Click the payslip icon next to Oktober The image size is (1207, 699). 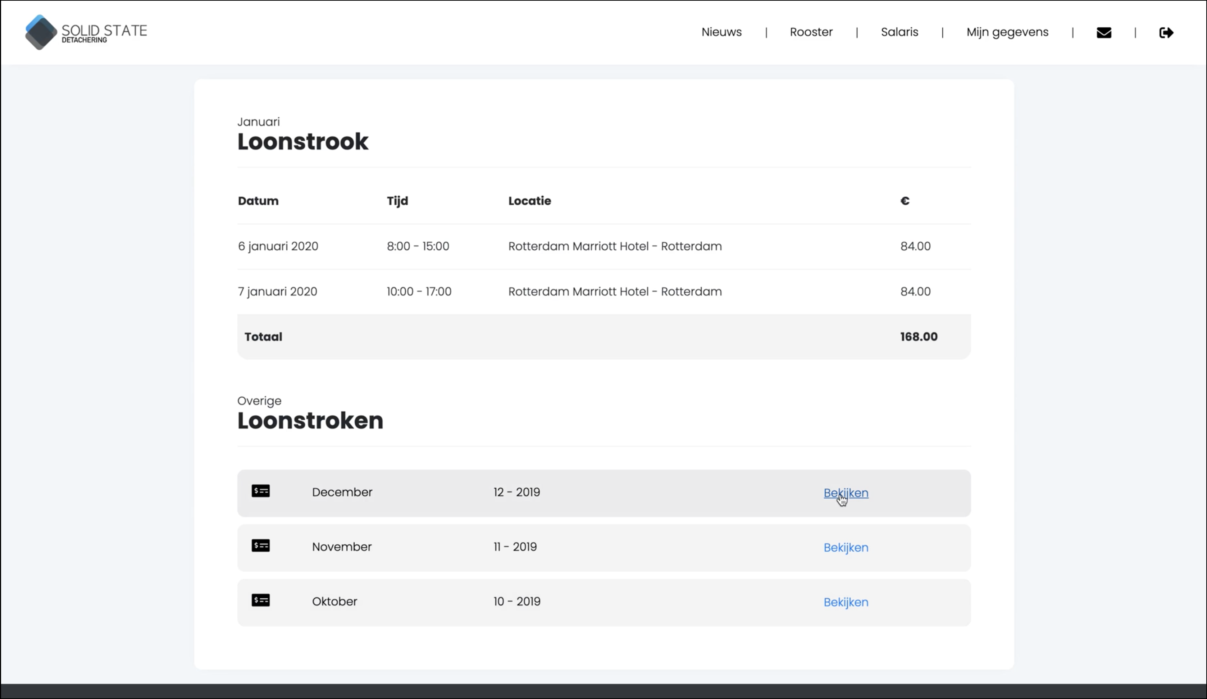(x=261, y=600)
